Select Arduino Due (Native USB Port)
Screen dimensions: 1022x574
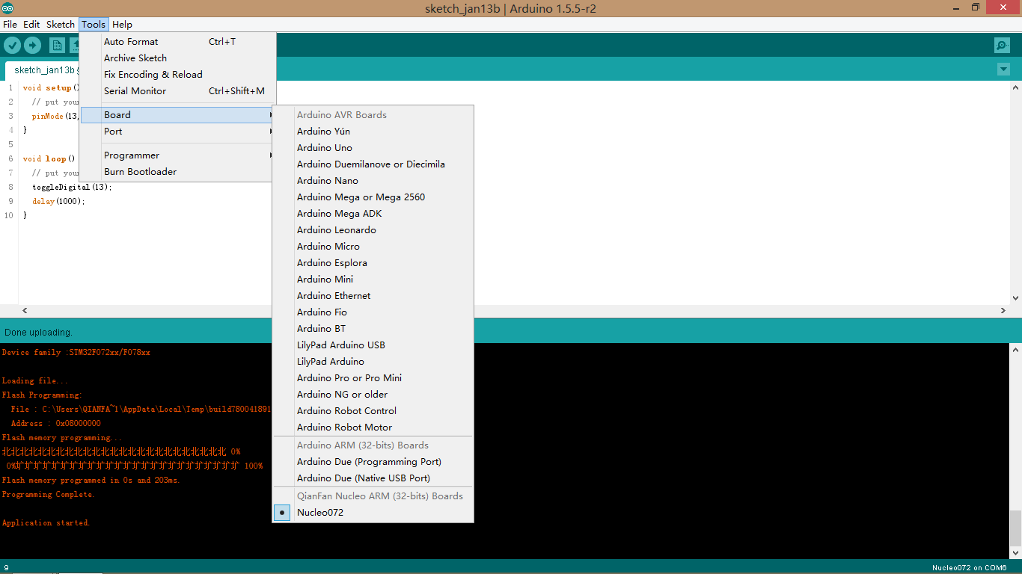[373, 478]
